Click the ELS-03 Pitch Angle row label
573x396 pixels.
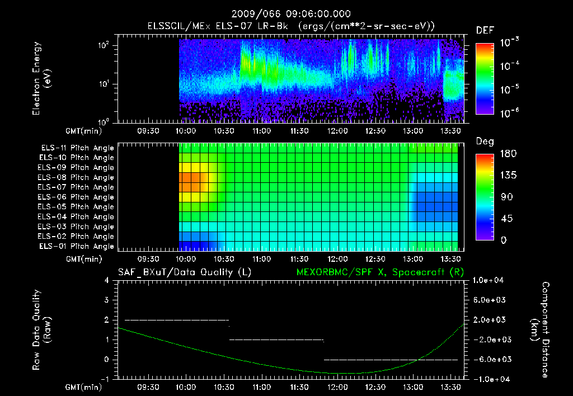(x=76, y=227)
